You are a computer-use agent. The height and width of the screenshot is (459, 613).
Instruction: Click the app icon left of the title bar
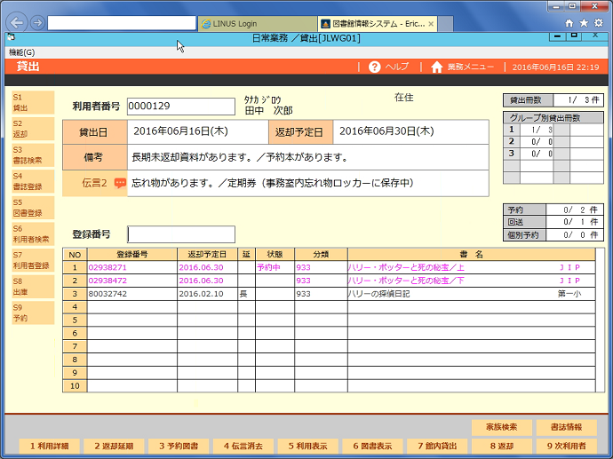pyautogui.click(x=12, y=37)
